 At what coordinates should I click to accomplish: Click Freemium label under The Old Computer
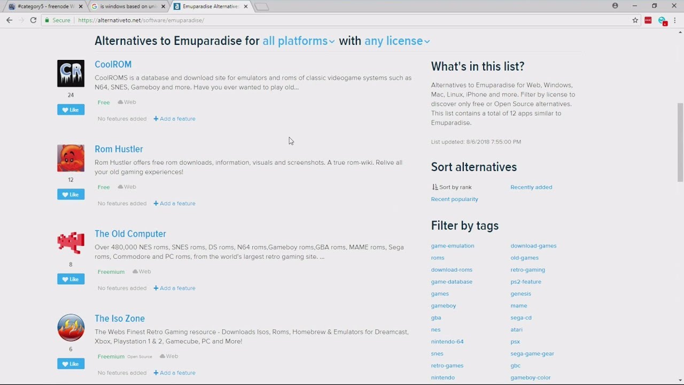tap(111, 272)
